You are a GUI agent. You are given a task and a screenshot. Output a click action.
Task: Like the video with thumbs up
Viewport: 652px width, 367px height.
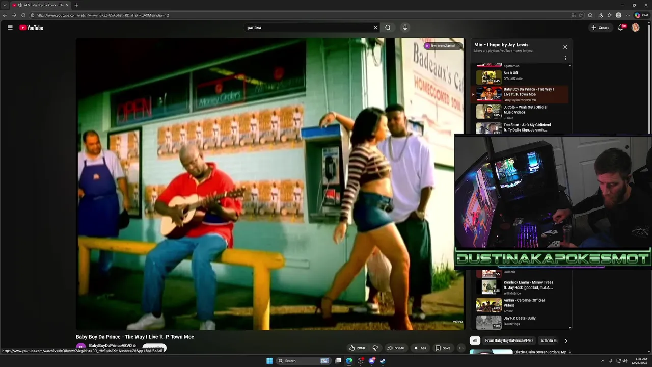pos(358,348)
